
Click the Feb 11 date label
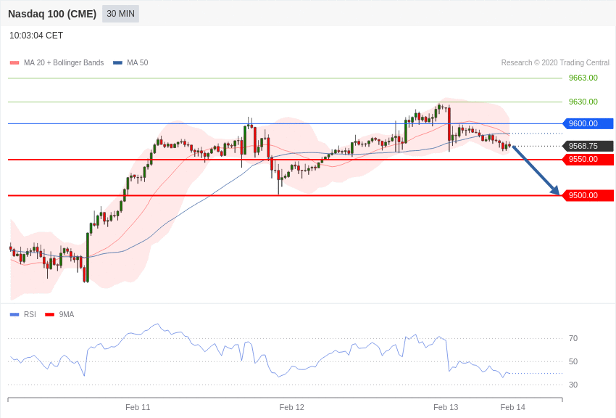(x=138, y=407)
